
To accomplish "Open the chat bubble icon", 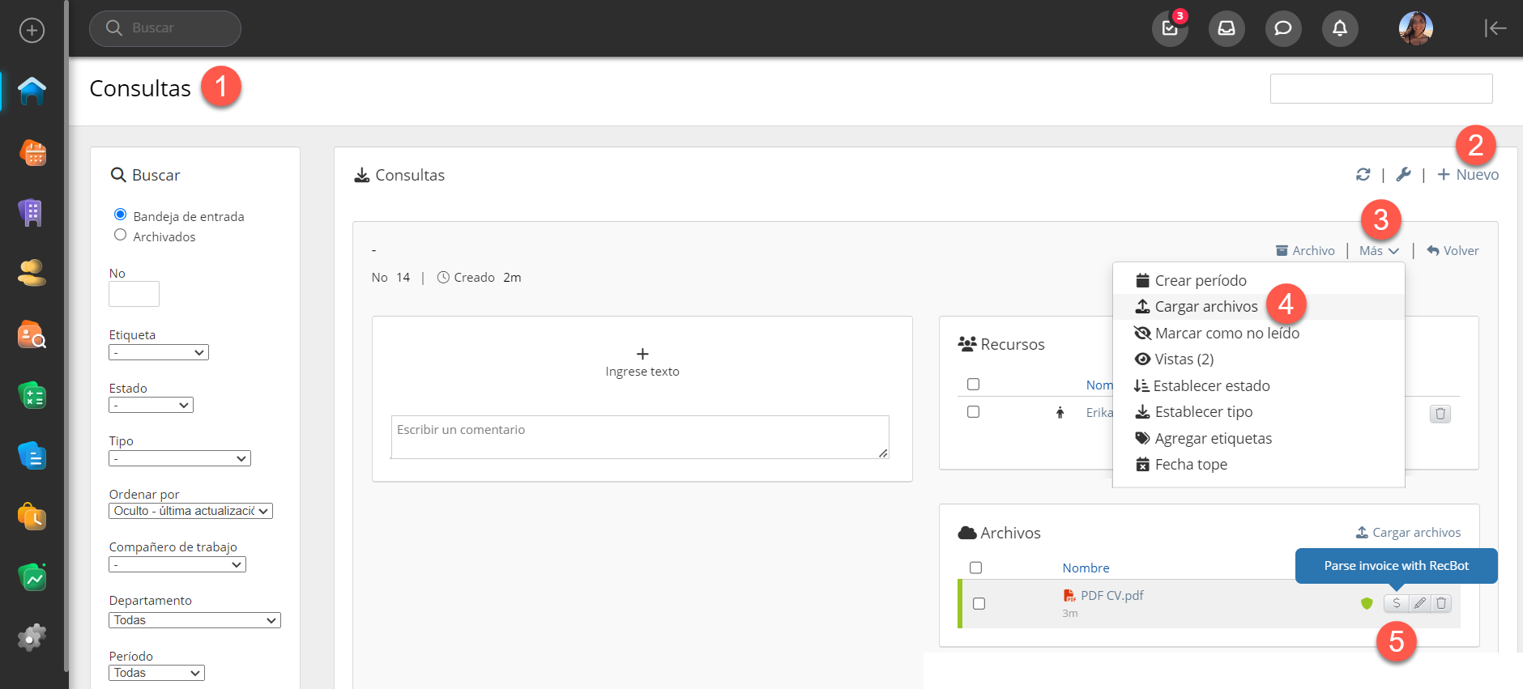I will tap(1282, 29).
